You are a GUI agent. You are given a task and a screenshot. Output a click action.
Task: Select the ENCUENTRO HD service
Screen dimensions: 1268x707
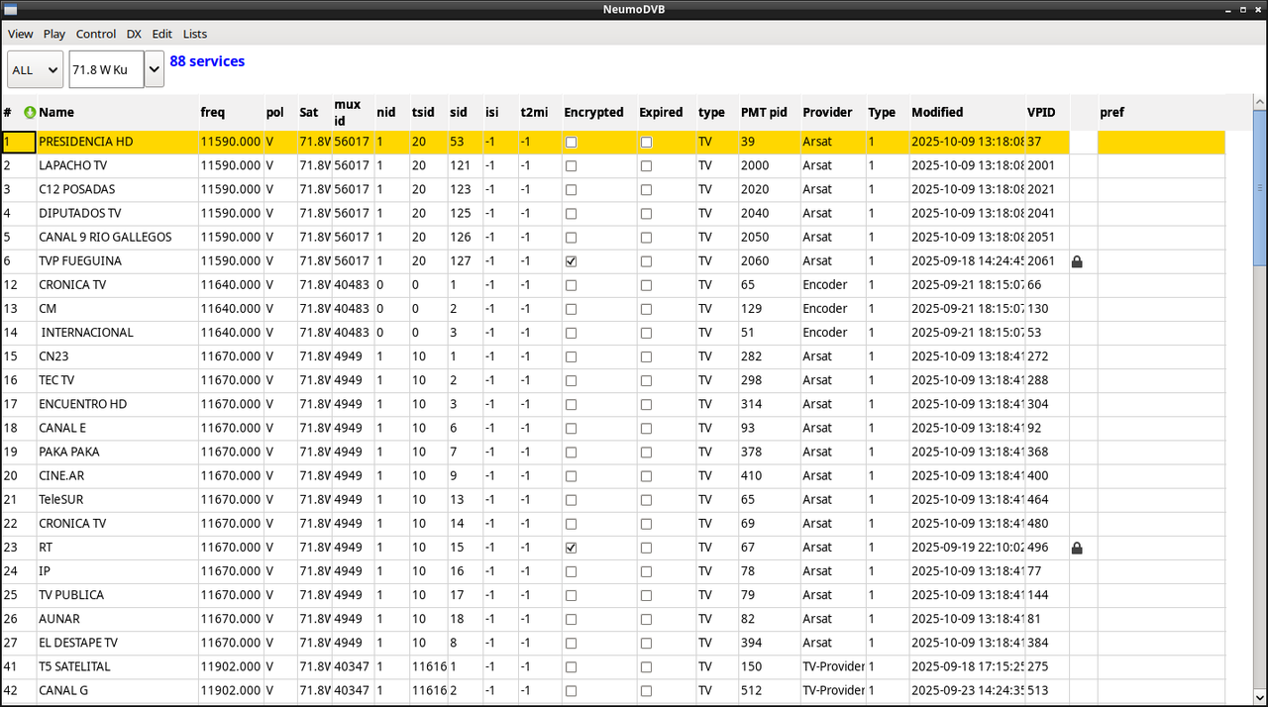(83, 404)
